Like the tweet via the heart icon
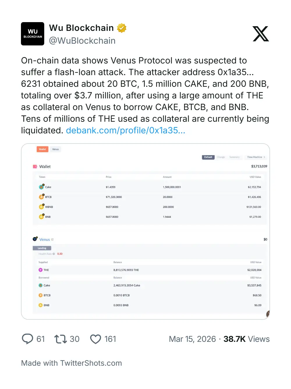 [96, 339]
